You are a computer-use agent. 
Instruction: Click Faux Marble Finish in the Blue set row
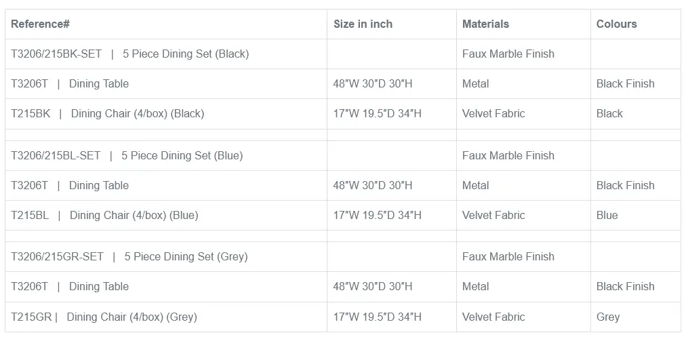[508, 156]
